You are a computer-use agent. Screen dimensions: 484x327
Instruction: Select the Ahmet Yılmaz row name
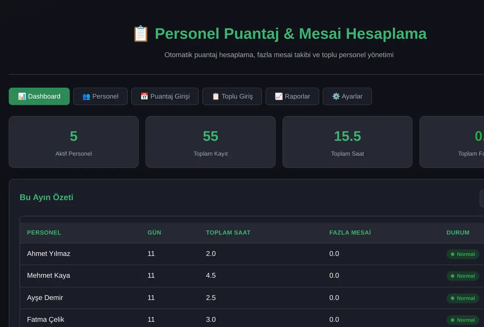pos(48,254)
